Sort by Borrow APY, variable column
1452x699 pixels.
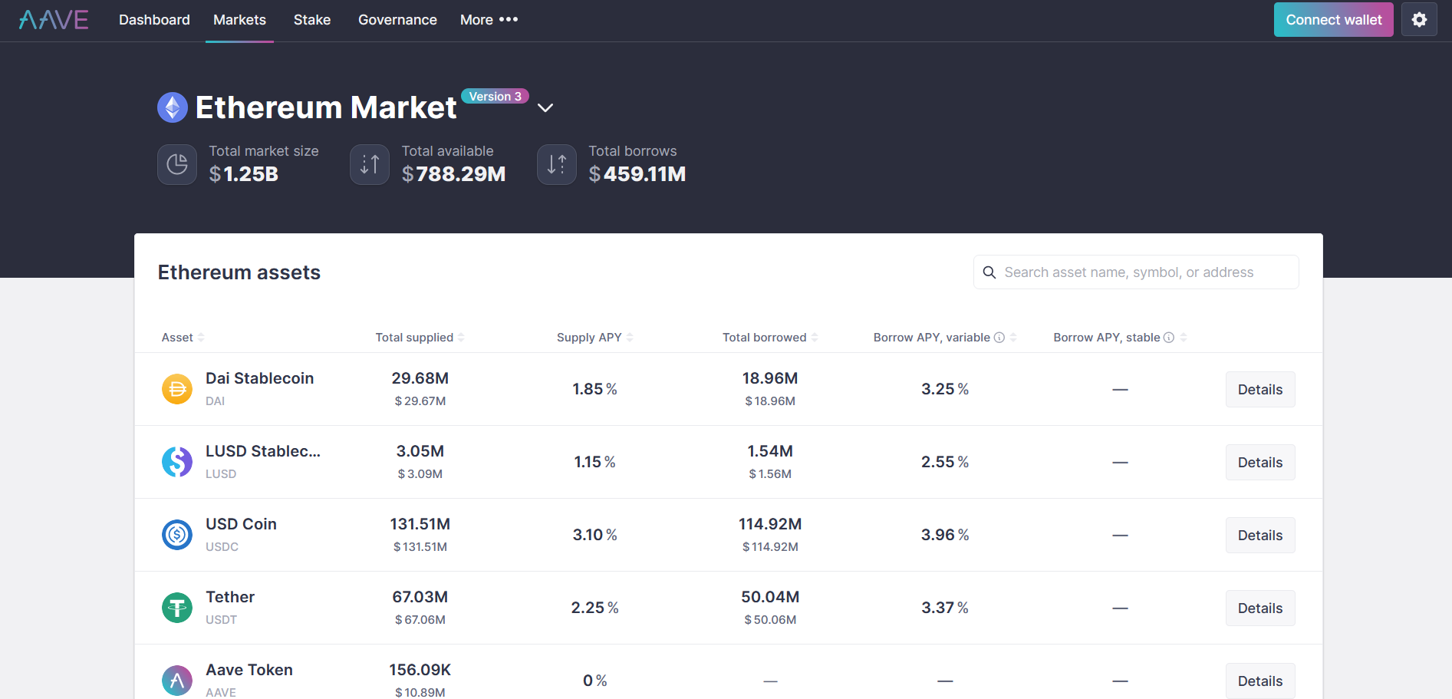pos(945,338)
